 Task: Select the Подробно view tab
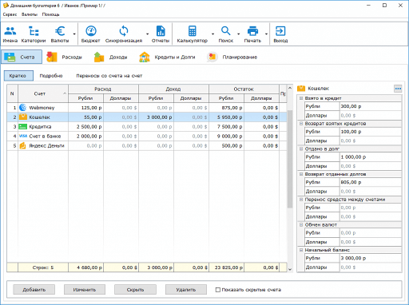51,76
